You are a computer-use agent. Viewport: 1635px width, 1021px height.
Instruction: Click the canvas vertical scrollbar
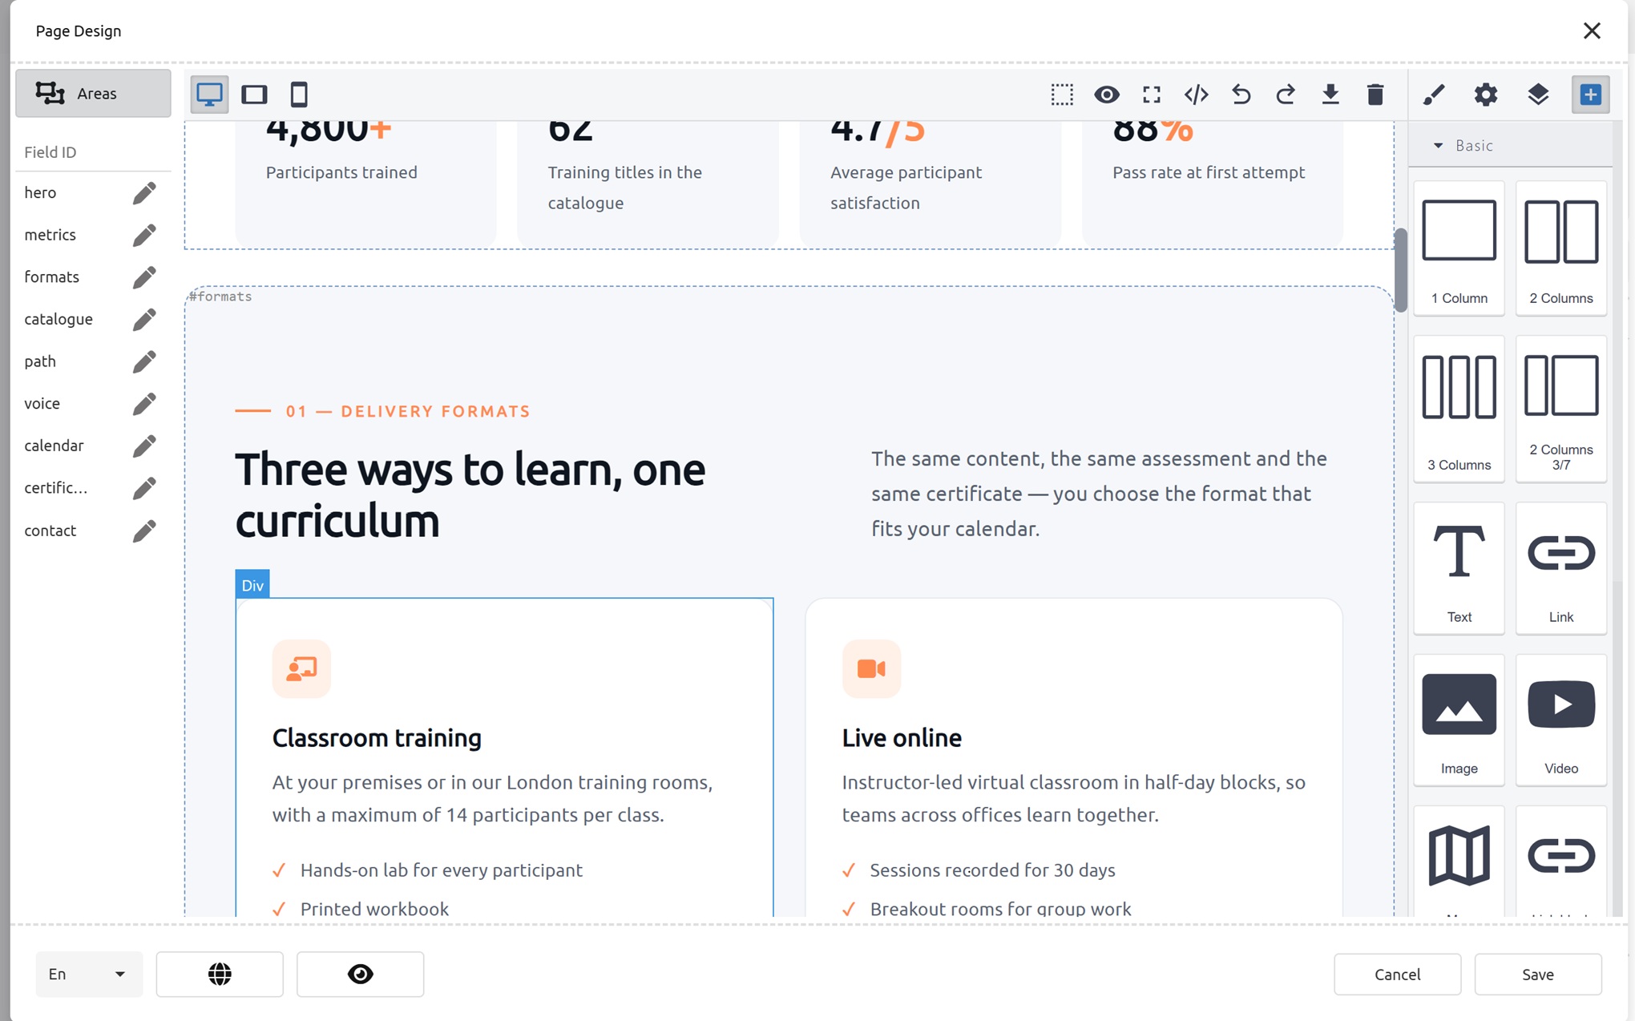1400,270
